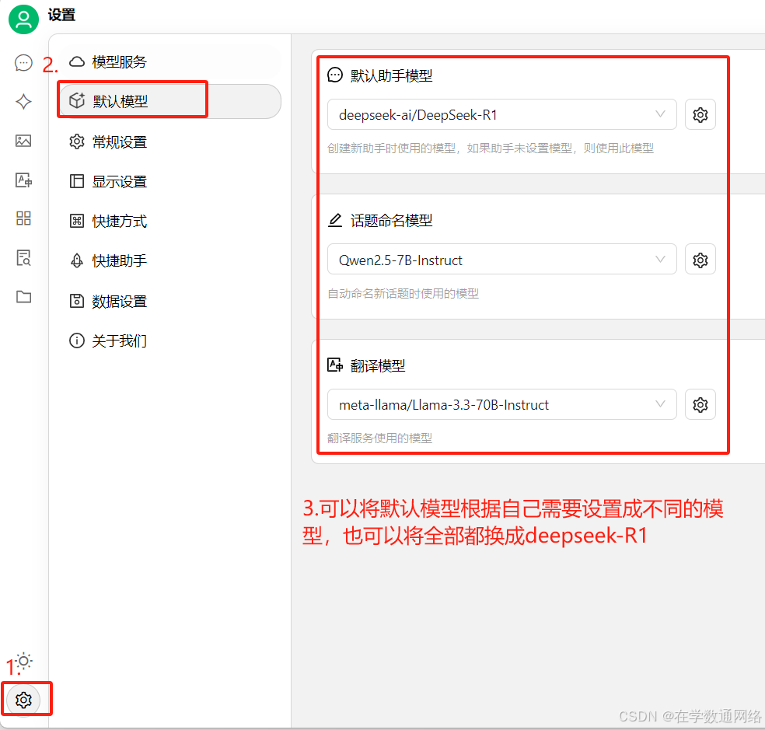Click the cloud icon beside 模型服务
Screen dimensions: 765x730
point(77,62)
